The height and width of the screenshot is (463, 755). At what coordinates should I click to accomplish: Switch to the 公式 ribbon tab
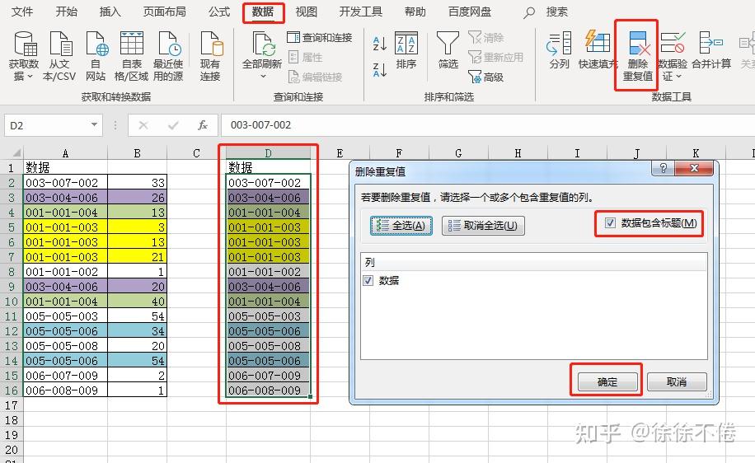point(219,12)
